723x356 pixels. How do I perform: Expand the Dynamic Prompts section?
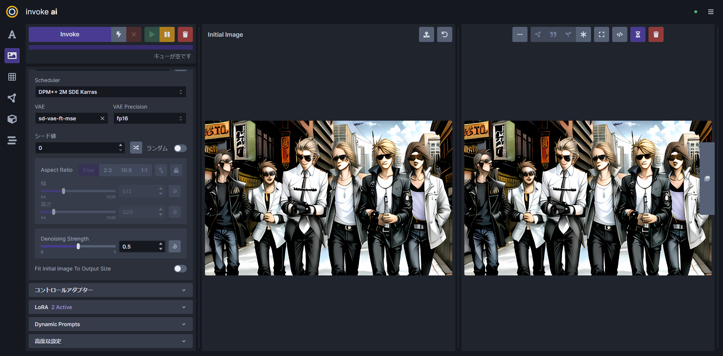coord(110,324)
